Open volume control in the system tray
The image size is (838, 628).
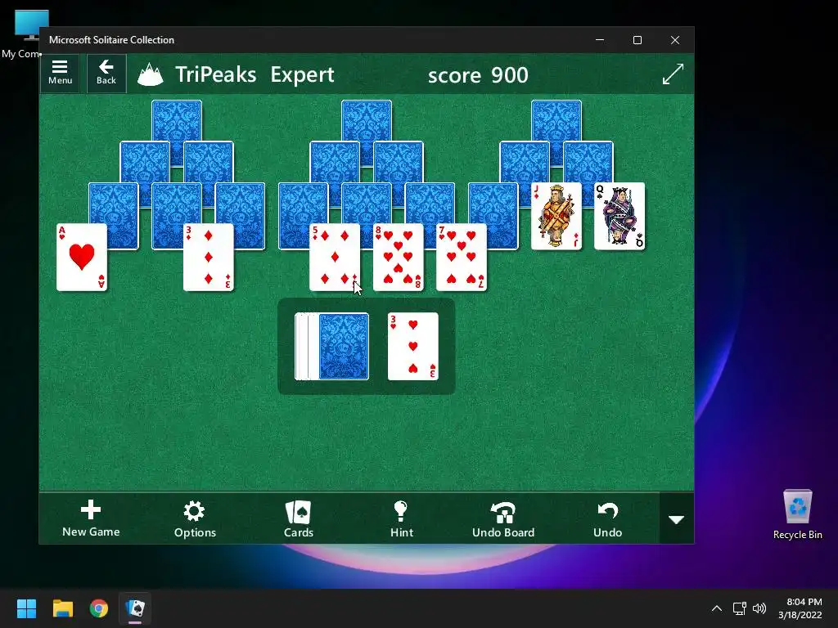click(x=759, y=608)
